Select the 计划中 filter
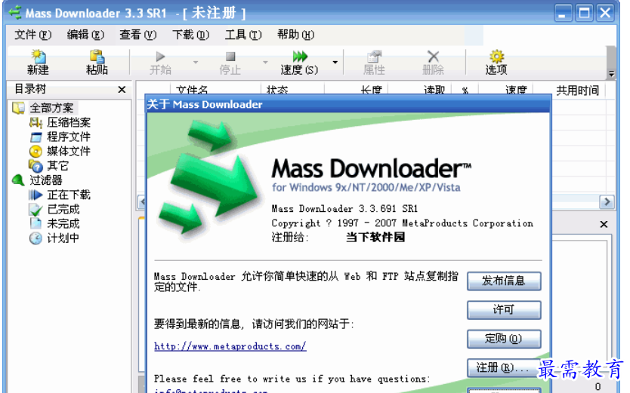The height and width of the screenshot is (393, 630). pyautogui.click(x=63, y=238)
